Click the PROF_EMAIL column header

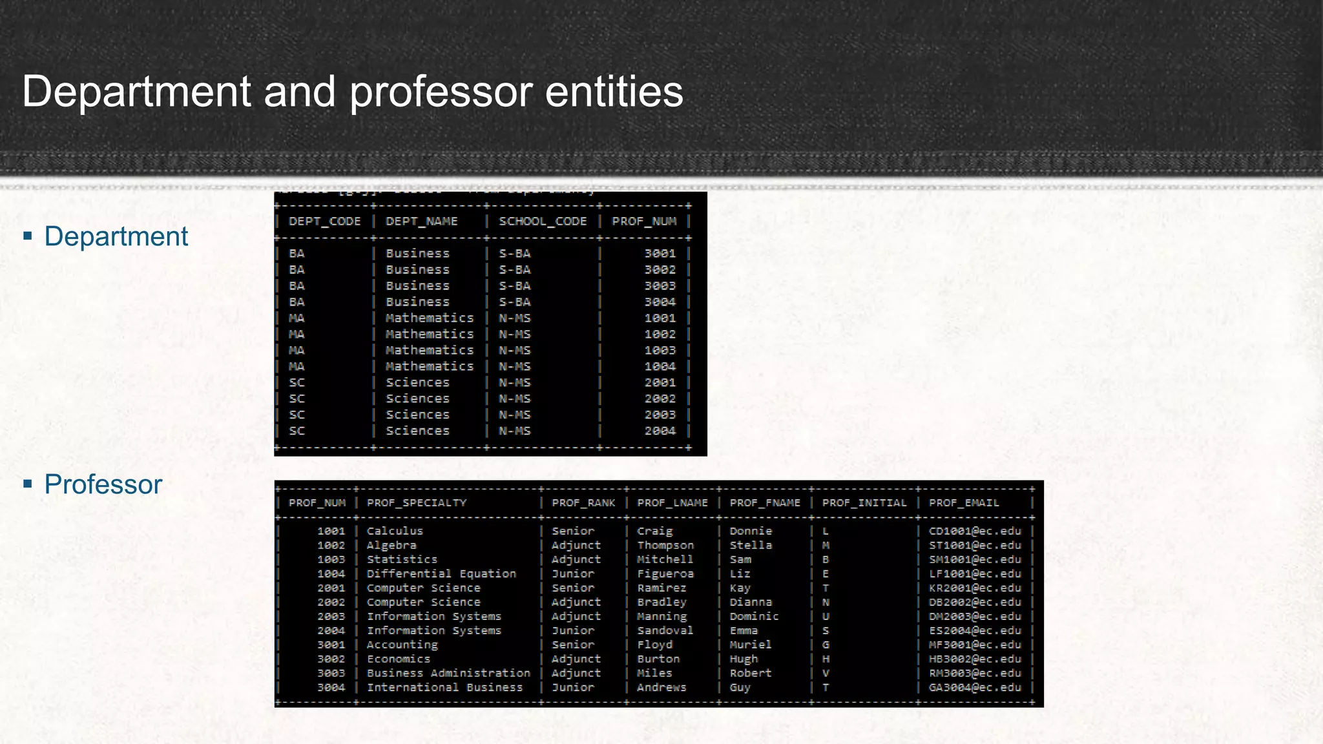(x=964, y=502)
